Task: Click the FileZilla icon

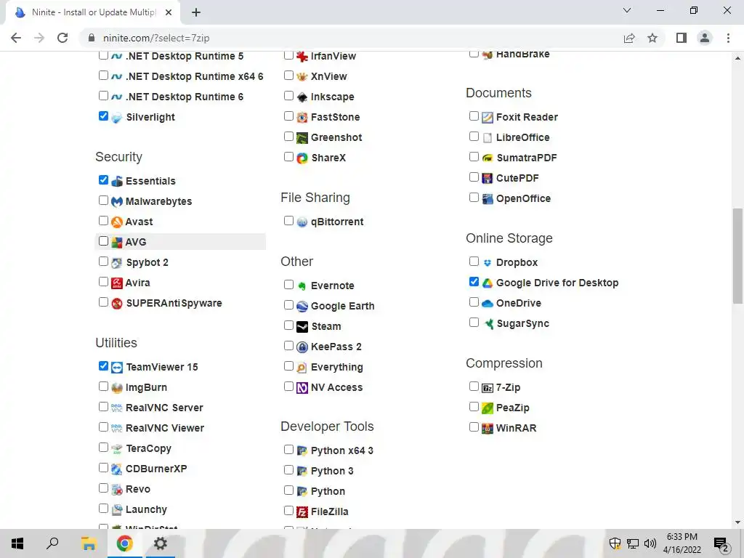Action: [302, 512]
